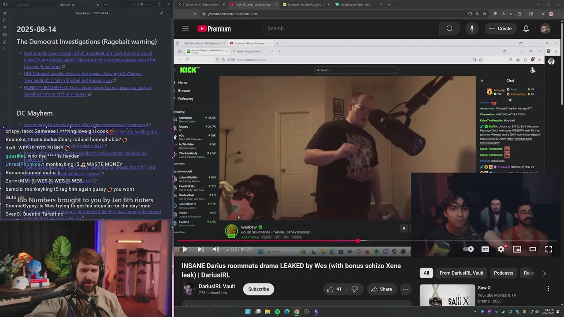Open note more options three dots
The width and height of the screenshot is (564, 317).
click(x=167, y=13)
